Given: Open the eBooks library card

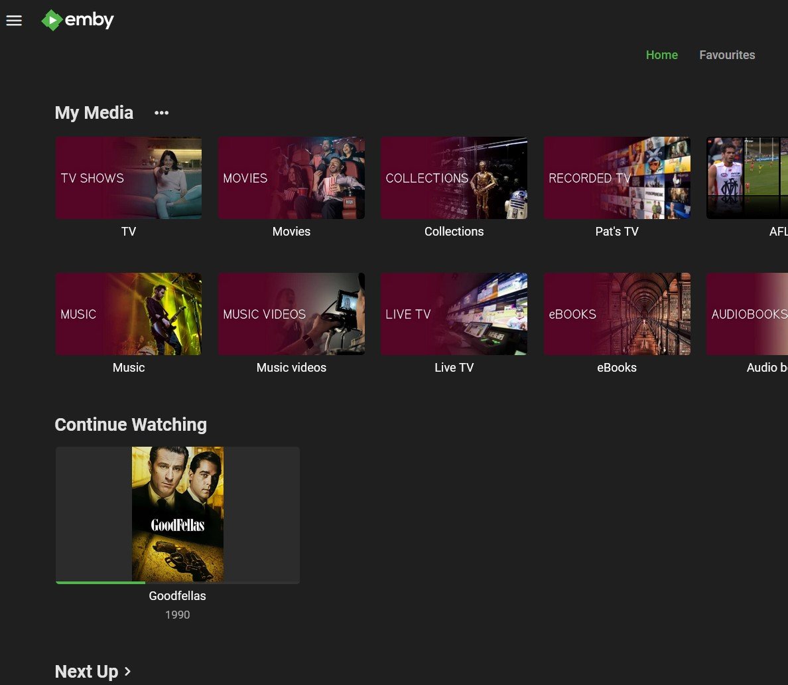Looking at the screenshot, I should (x=617, y=314).
